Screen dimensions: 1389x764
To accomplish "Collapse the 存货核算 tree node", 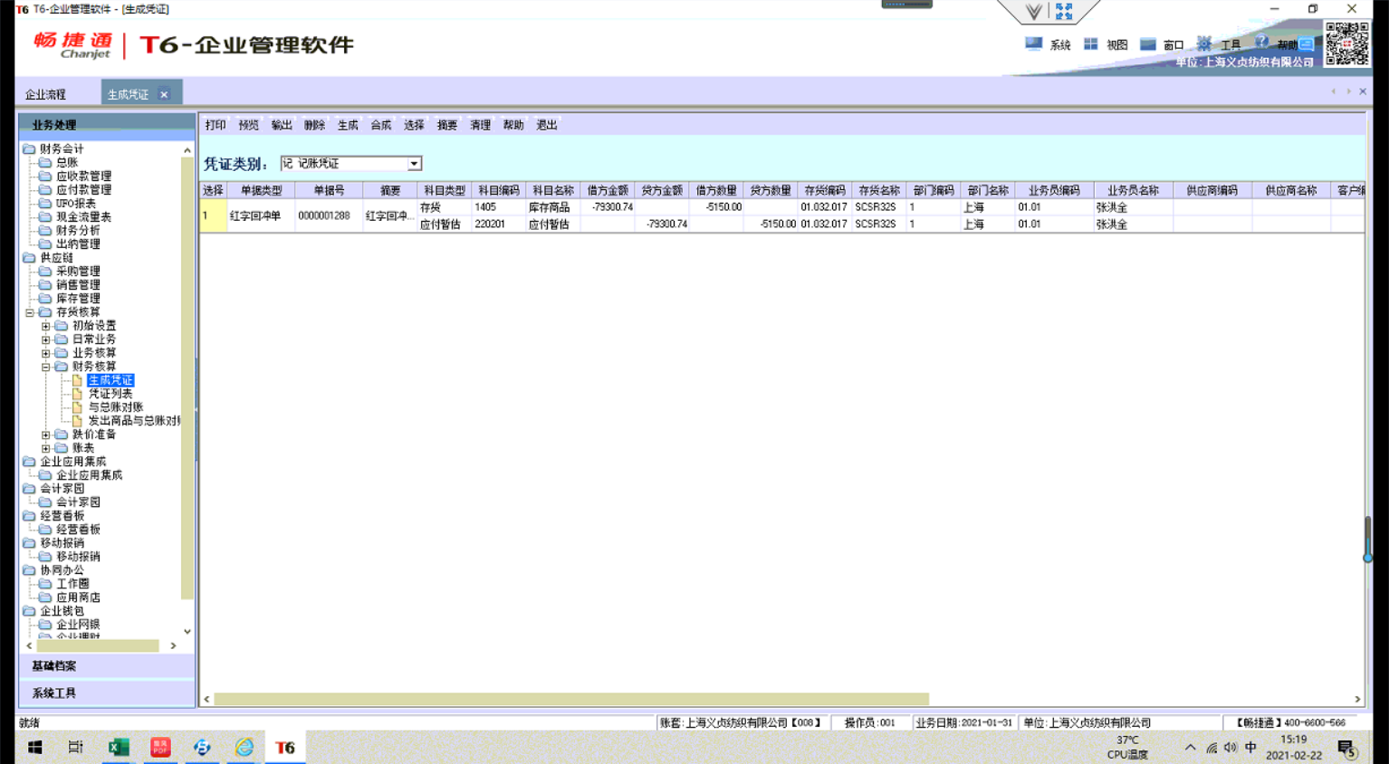I will tap(30, 312).
